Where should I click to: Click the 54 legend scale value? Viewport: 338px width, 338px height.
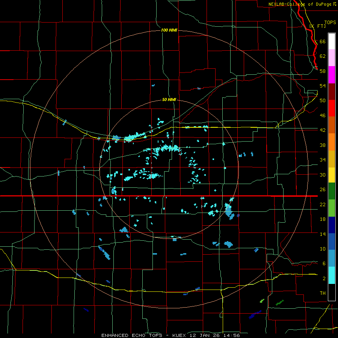[x=323, y=86]
